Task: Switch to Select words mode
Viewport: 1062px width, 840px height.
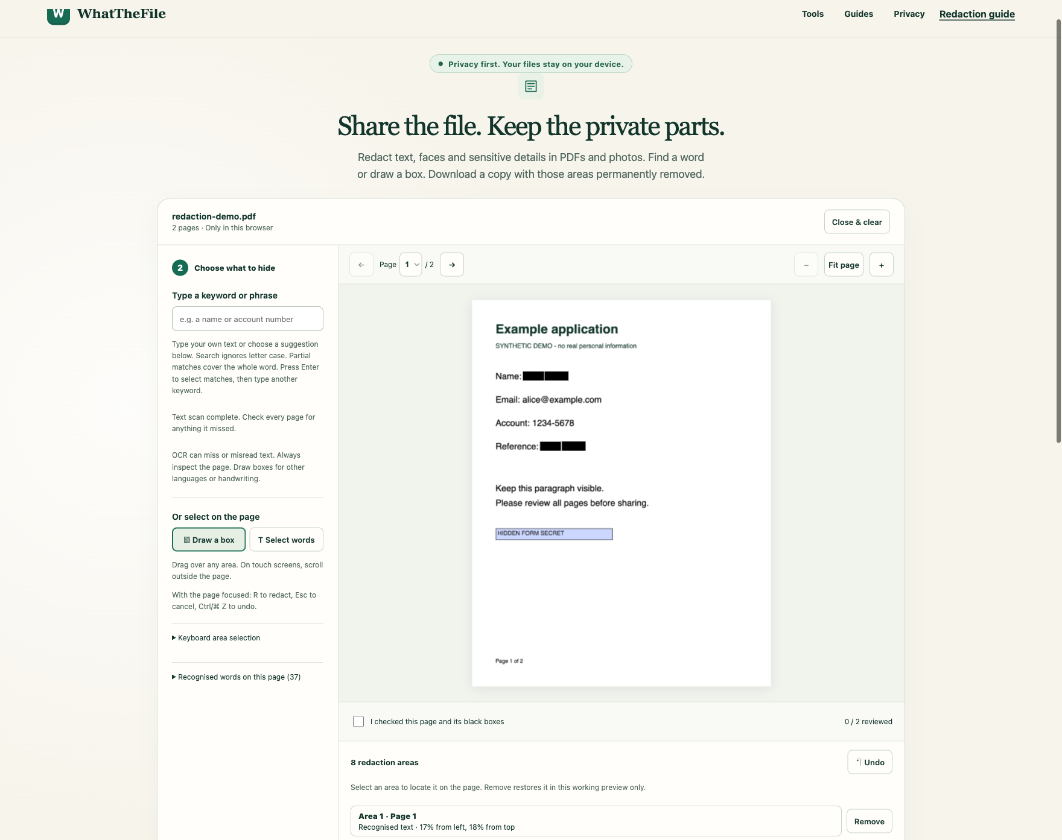Action: 287,540
